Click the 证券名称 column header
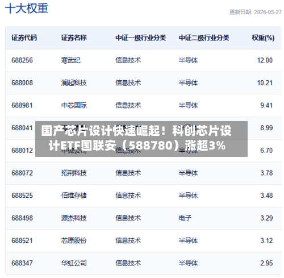This screenshot has height=278, width=284. pos(74,38)
